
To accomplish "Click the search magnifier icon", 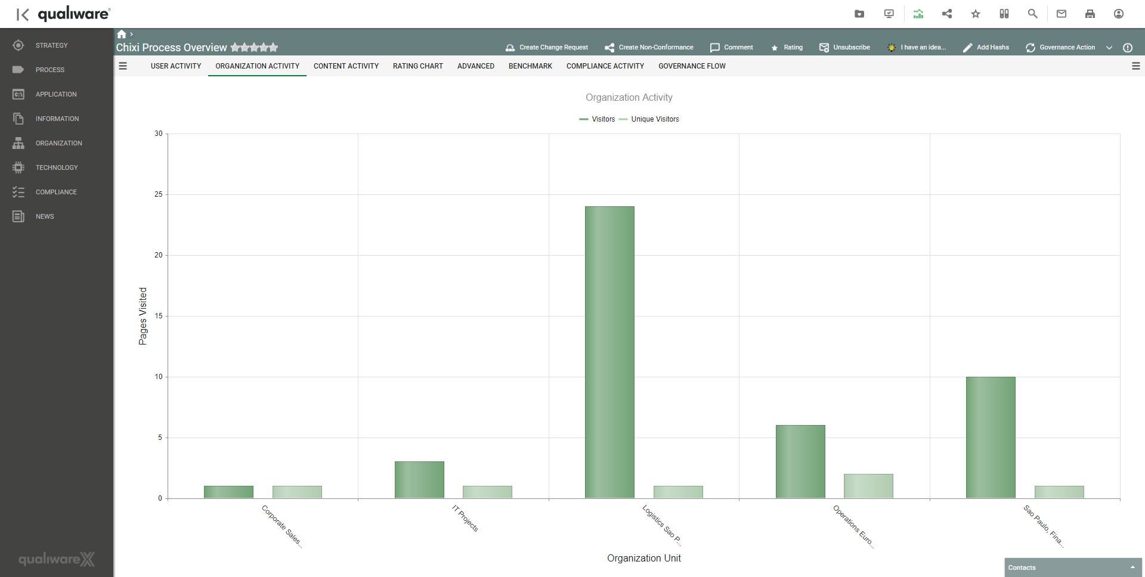I will click(x=1032, y=13).
